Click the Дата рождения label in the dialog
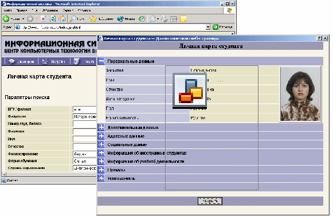Screen dimensions: 333x216 tap(120, 99)
